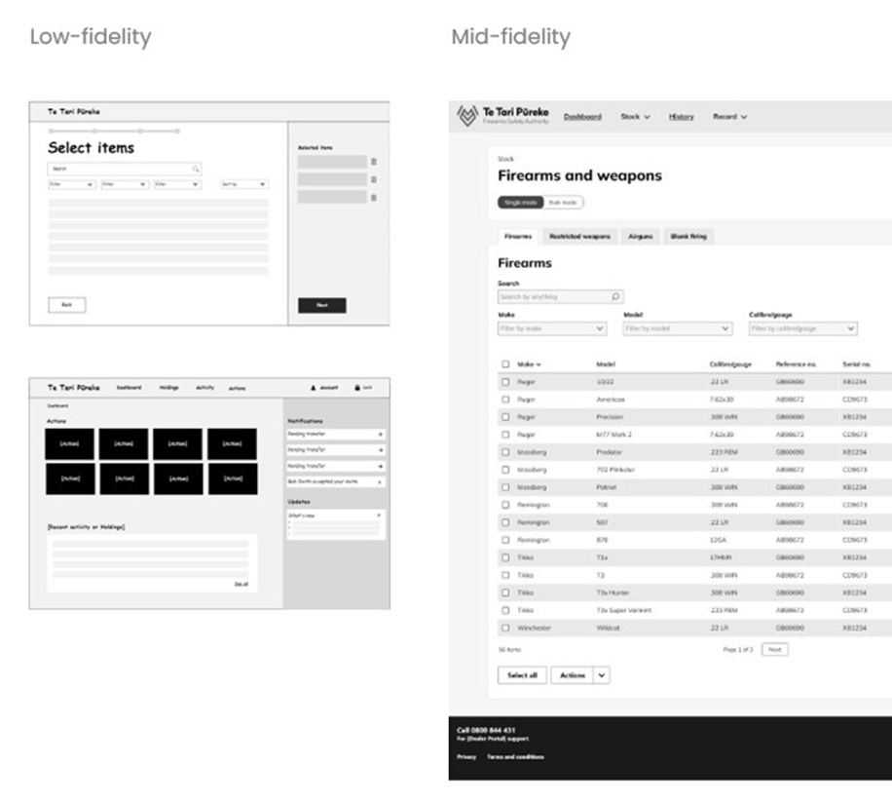Delete the topmost selected item via its trash icon

(374, 162)
